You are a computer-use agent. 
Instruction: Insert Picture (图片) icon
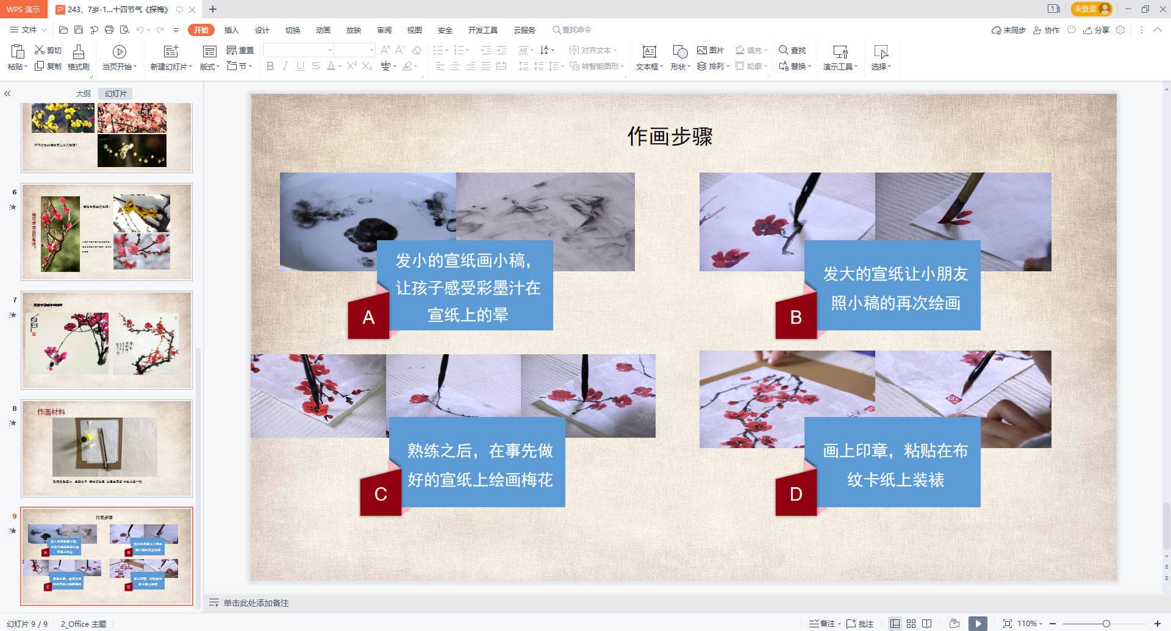pyautogui.click(x=702, y=50)
